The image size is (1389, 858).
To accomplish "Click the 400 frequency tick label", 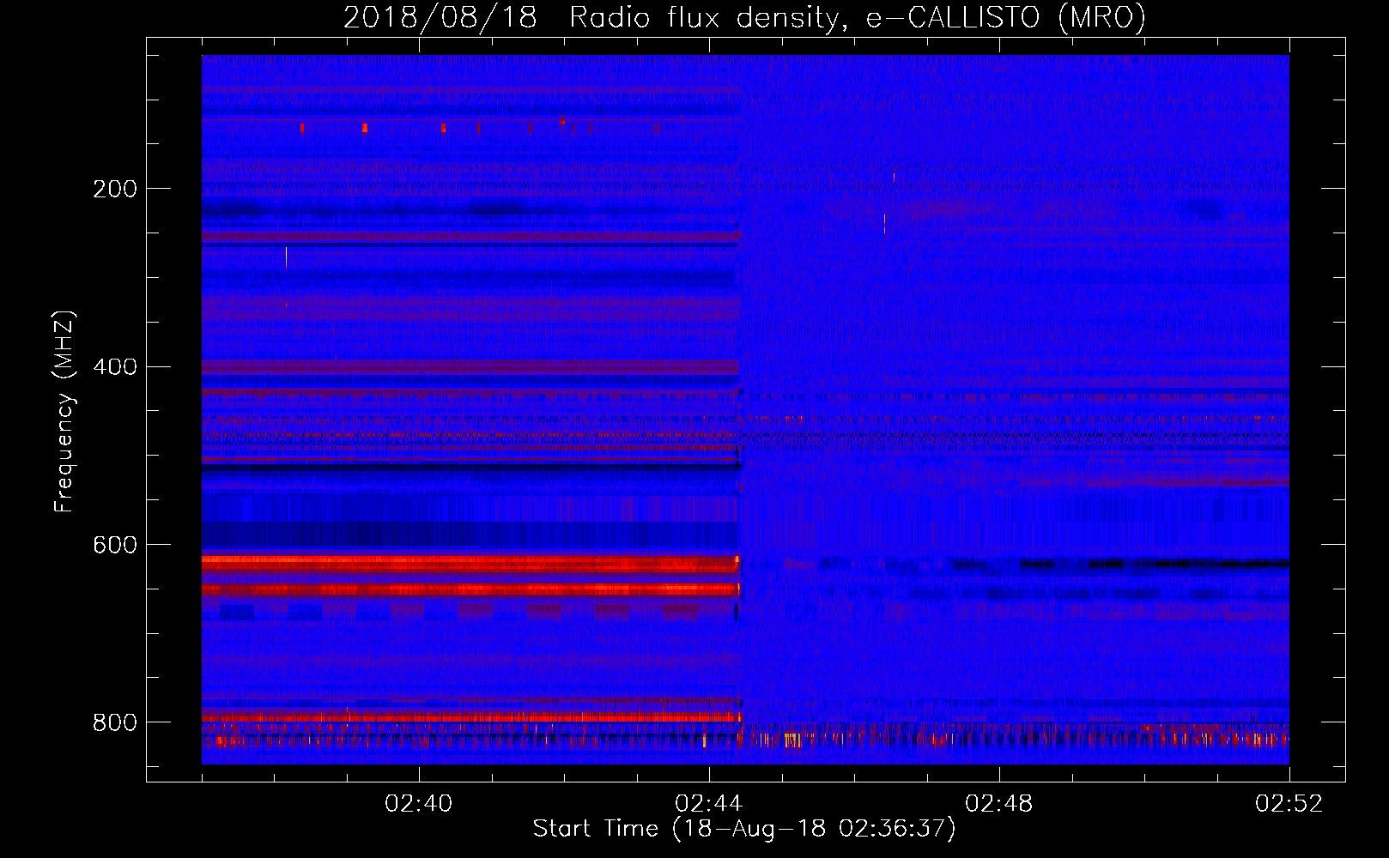I will tap(115, 367).
